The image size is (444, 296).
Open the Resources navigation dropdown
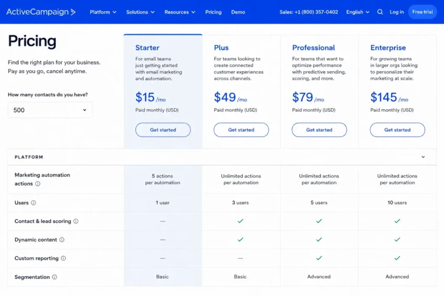(x=180, y=12)
